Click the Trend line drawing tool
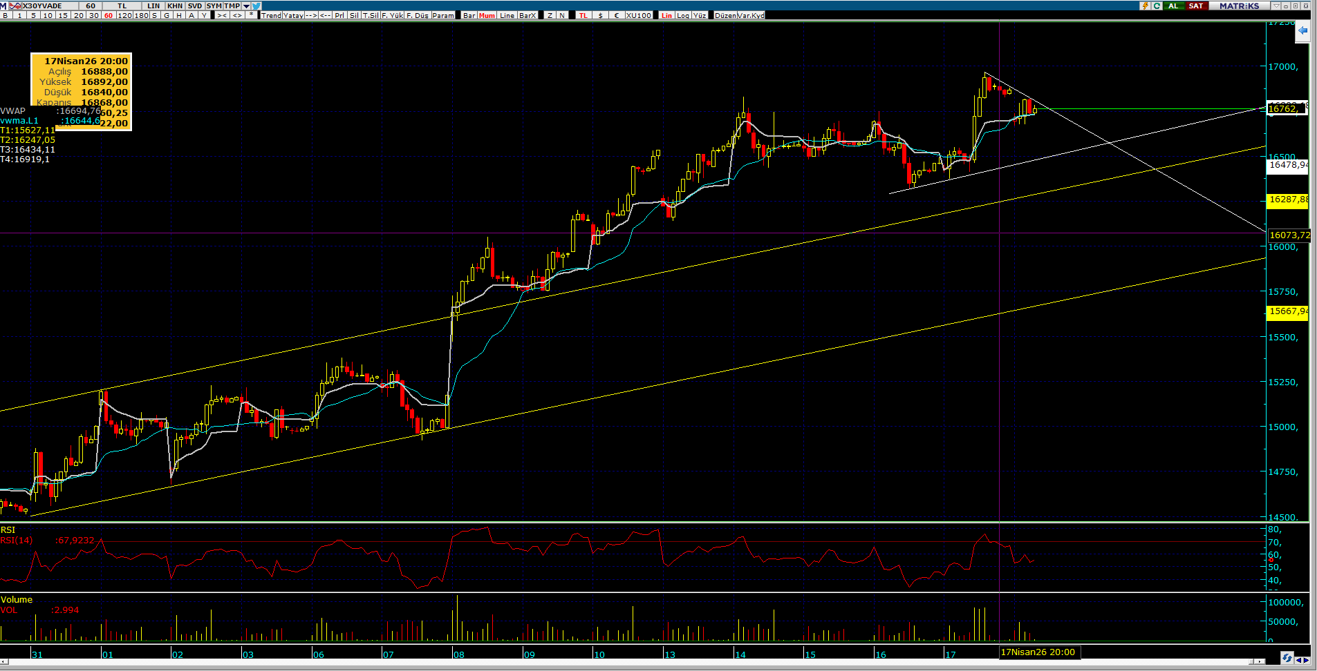1317x671 pixels. [271, 15]
